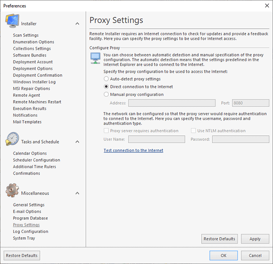Click the Installer section heading
The image size is (273, 264).
click(29, 24)
